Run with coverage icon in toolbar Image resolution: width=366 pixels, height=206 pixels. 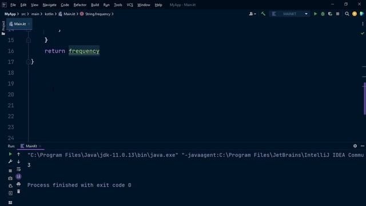(x=330, y=14)
